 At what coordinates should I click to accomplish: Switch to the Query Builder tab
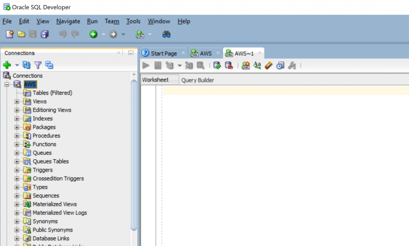197,80
